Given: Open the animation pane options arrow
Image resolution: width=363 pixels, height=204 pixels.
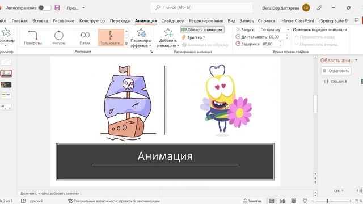Looking at the screenshot, I should [356, 60].
